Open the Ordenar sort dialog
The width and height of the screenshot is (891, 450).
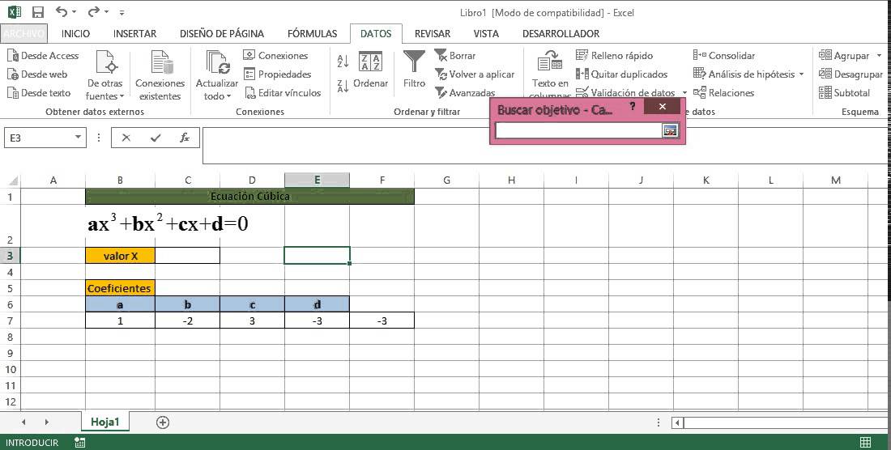[370, 70]
